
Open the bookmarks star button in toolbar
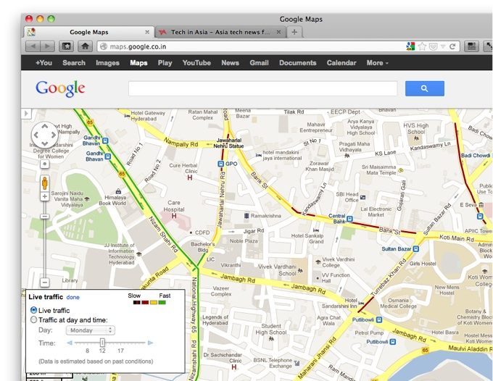(x=67, y=46)
